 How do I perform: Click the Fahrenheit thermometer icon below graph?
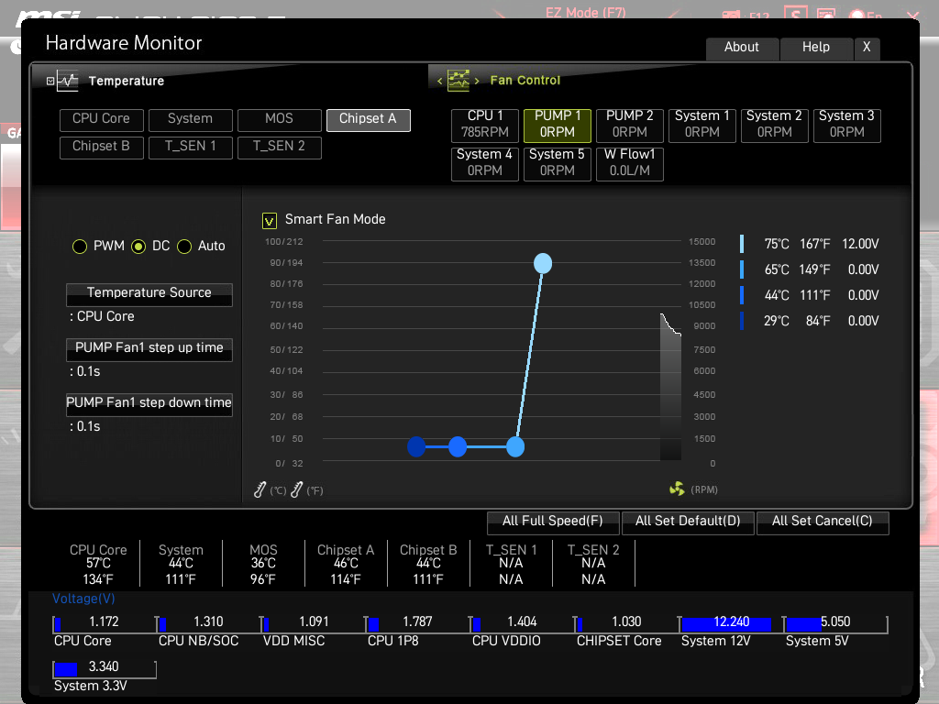point(296,489)
